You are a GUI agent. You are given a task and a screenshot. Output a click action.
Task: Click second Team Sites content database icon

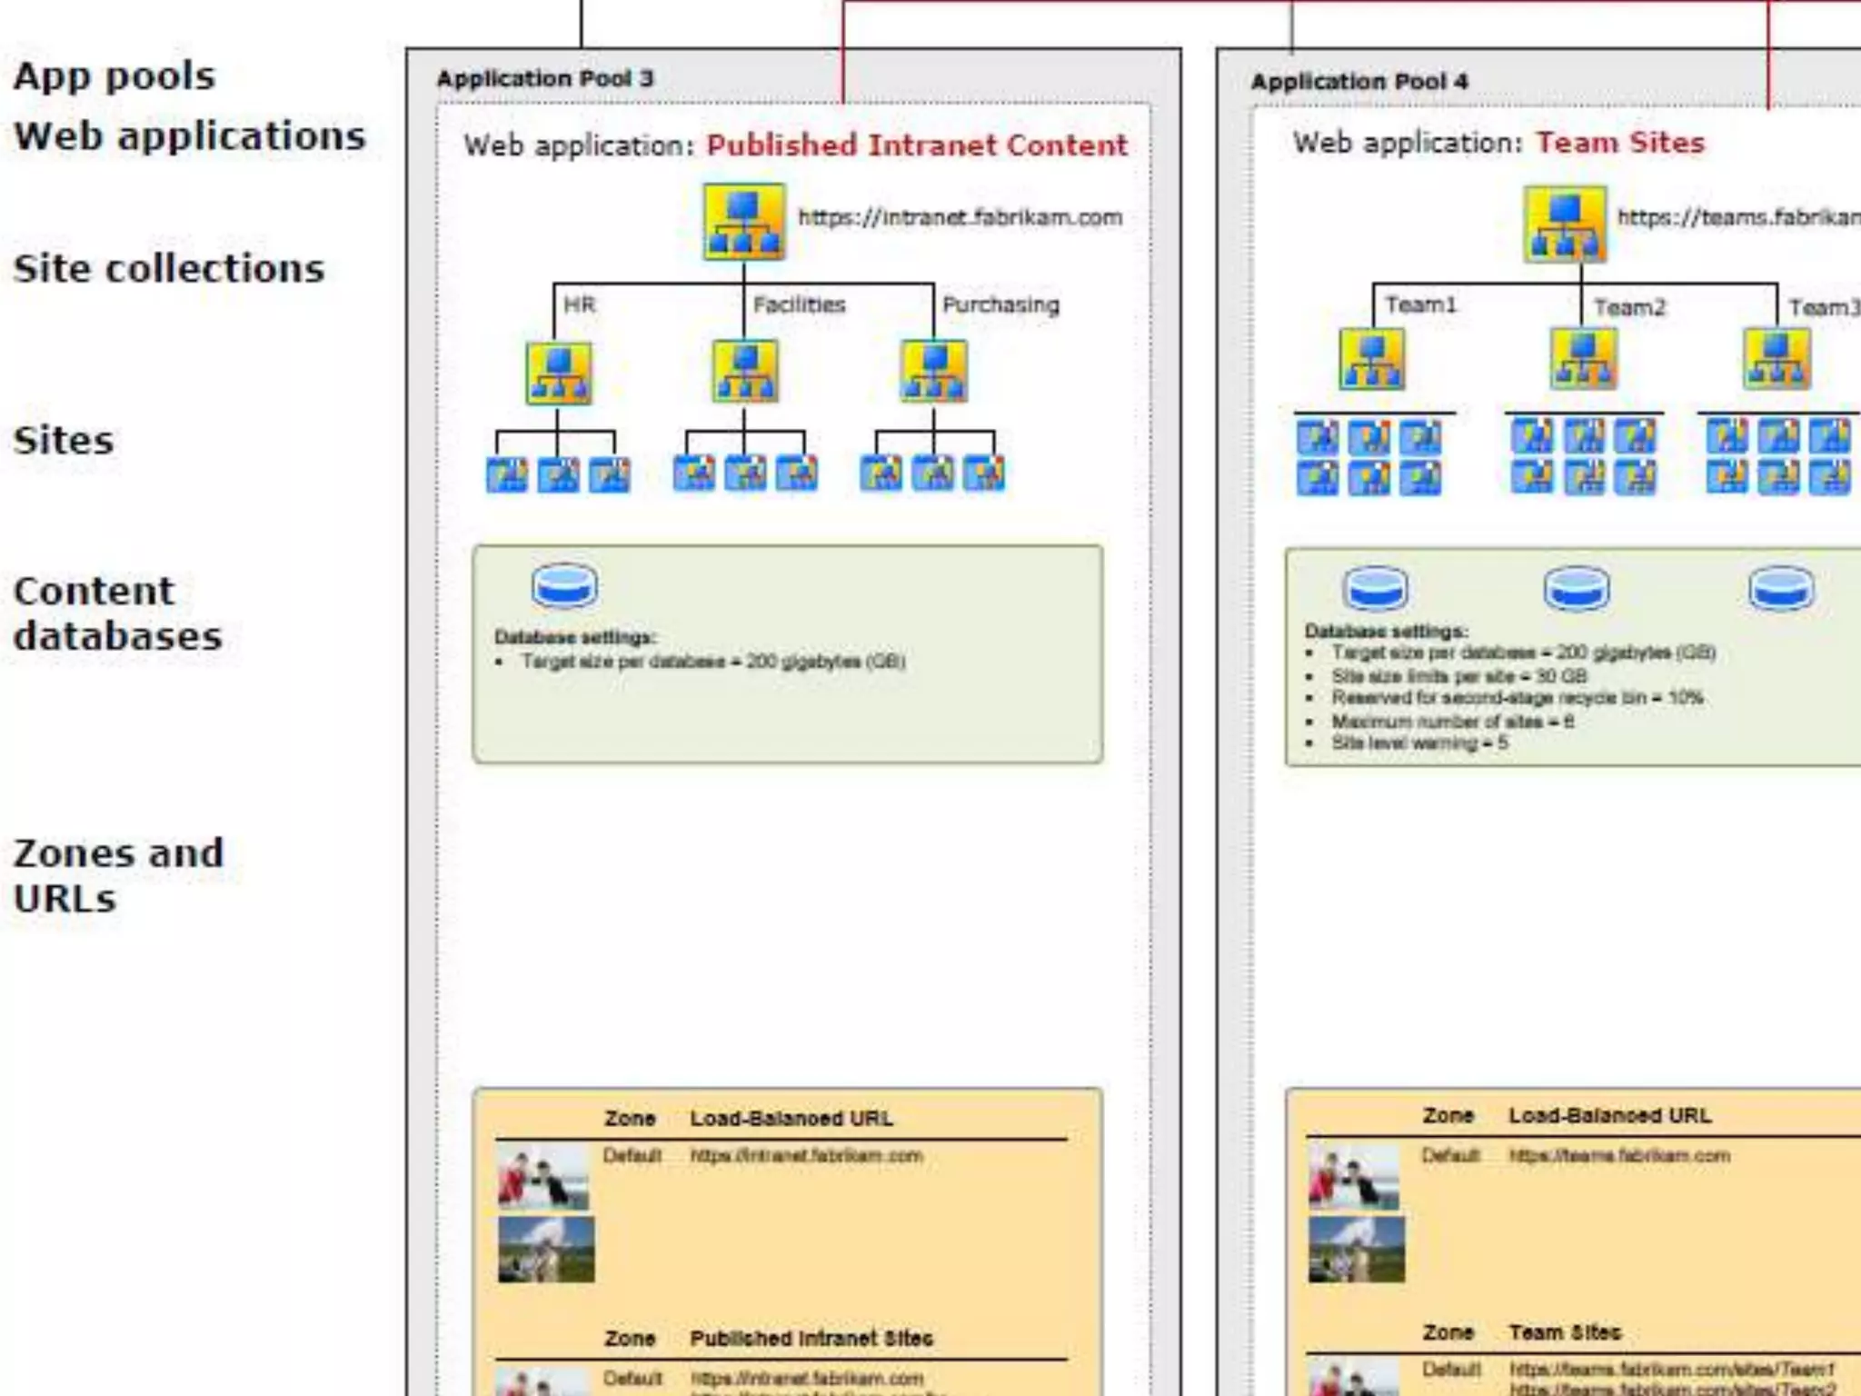point(1577,588)
